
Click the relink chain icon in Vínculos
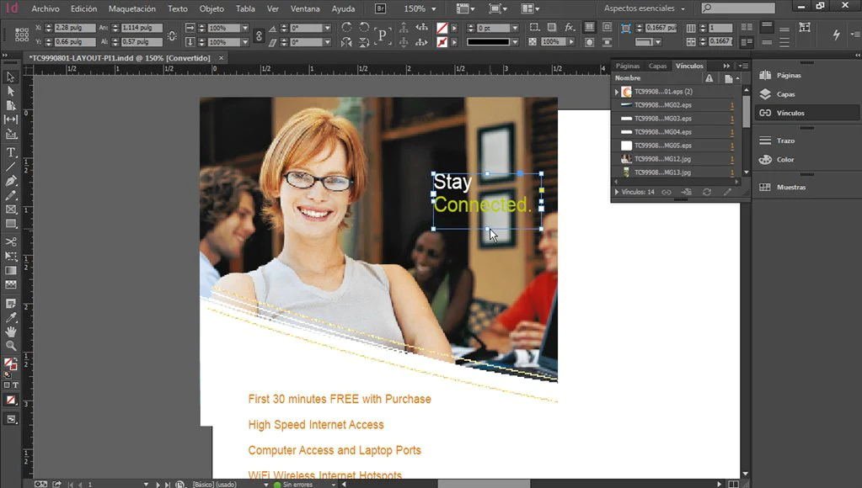pyautogui.click(x=667, y=192)
